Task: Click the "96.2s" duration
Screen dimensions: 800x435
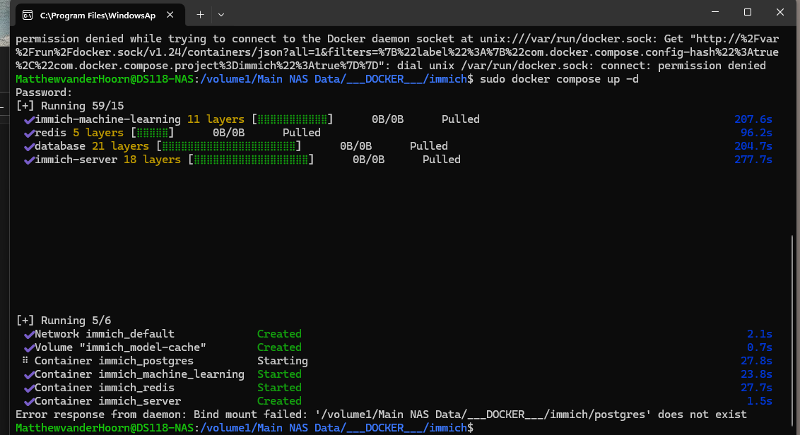Action: [x=756, y=133]
